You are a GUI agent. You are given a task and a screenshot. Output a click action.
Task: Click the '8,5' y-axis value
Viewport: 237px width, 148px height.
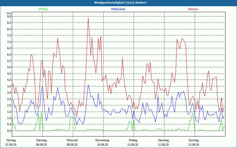coord(9,23)
